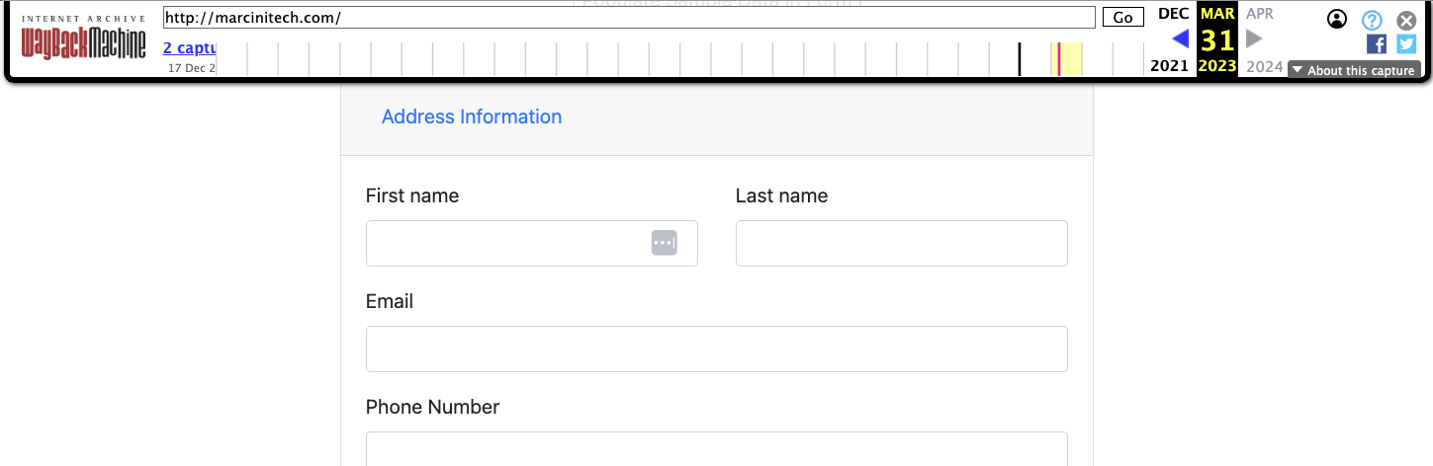Open the 2 captures link
This screenshot has width=1433, height=466.
tap(189, 47)
